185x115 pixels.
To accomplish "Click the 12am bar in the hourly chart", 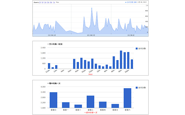I will 49,66.
